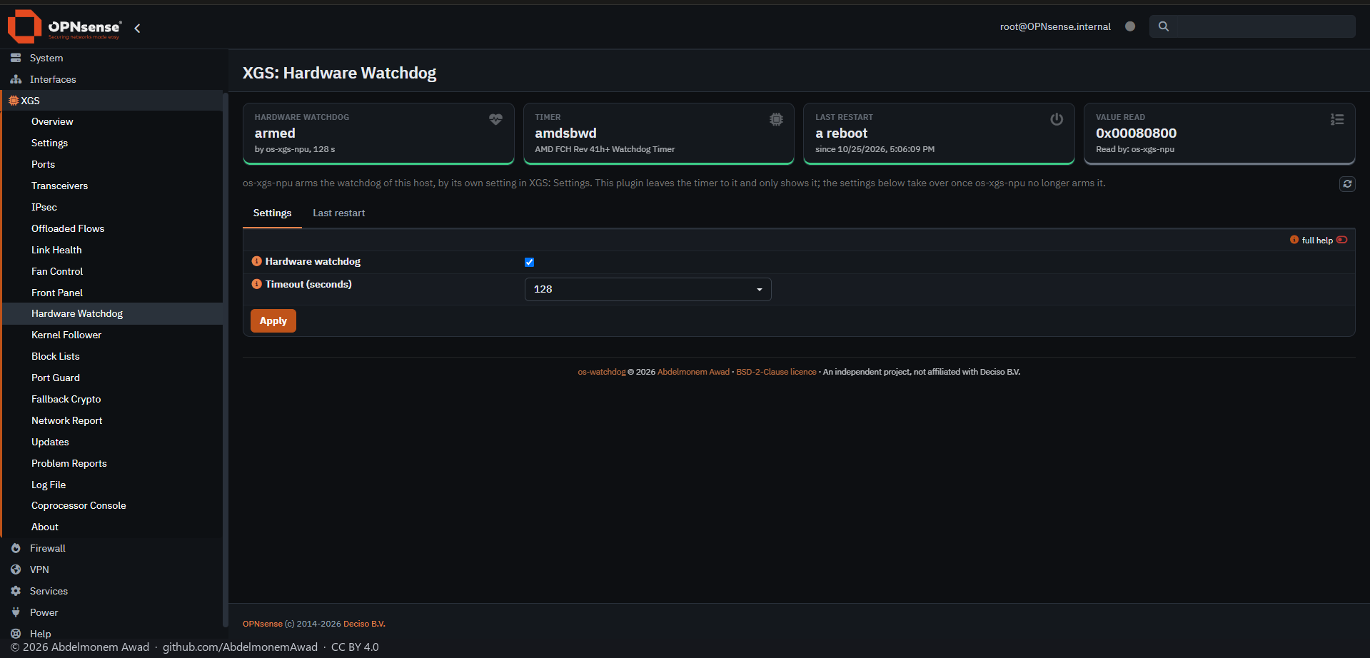Click the Firewall flame icon in sidebar
1370x658 pixels.
[16, 548]
